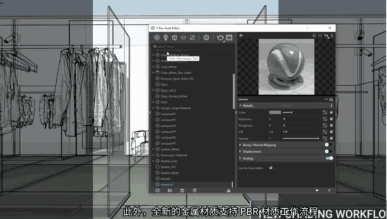
Task: Click the Add Asset icon at bottom left
Action: coord(157,191)
